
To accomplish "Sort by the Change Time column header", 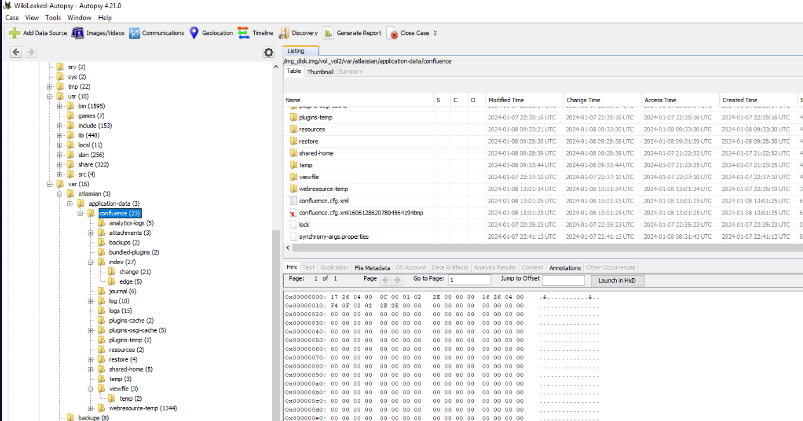I will pyautogui.click(x=602, y=100).
